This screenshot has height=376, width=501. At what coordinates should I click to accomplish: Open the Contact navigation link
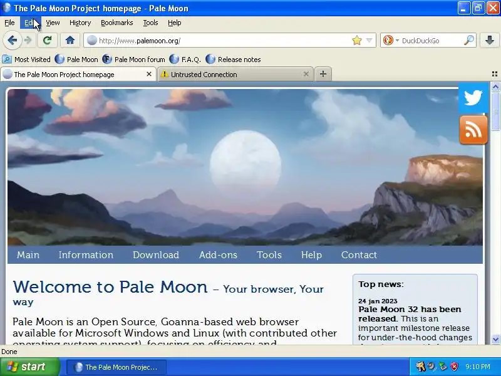coord(359,255)
